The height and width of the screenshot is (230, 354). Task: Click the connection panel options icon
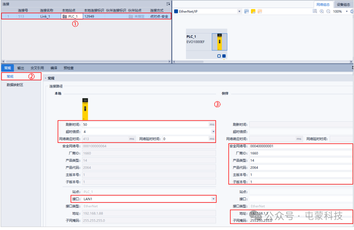168,4
